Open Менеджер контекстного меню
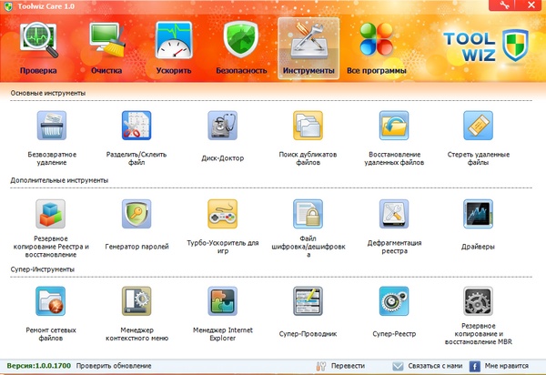Image resolution: width=546 pixels, height=375 pixels. coord(136,303)
